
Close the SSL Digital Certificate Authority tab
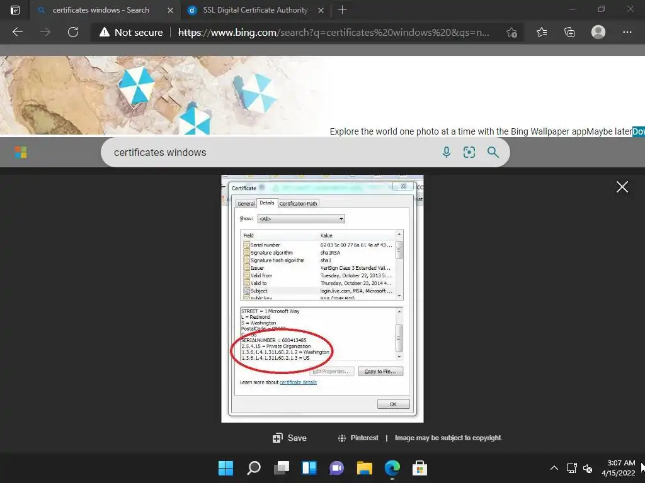(321, 10)
